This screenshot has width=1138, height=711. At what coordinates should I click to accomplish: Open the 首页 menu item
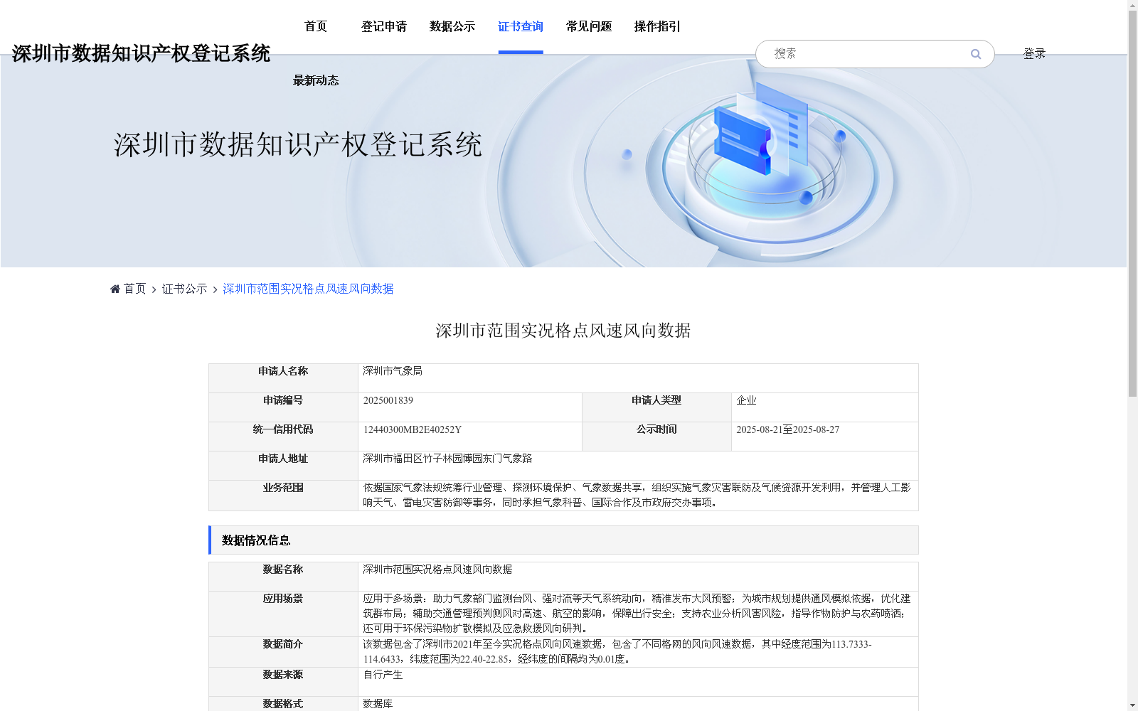click(x=315, y=26)
